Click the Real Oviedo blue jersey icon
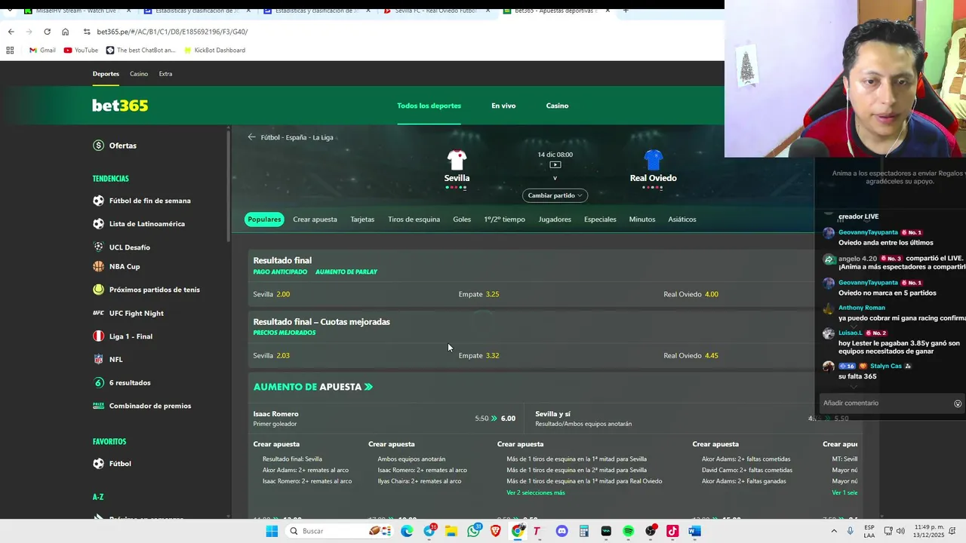Viewport: 966px width, 543px height. point(654,160)
